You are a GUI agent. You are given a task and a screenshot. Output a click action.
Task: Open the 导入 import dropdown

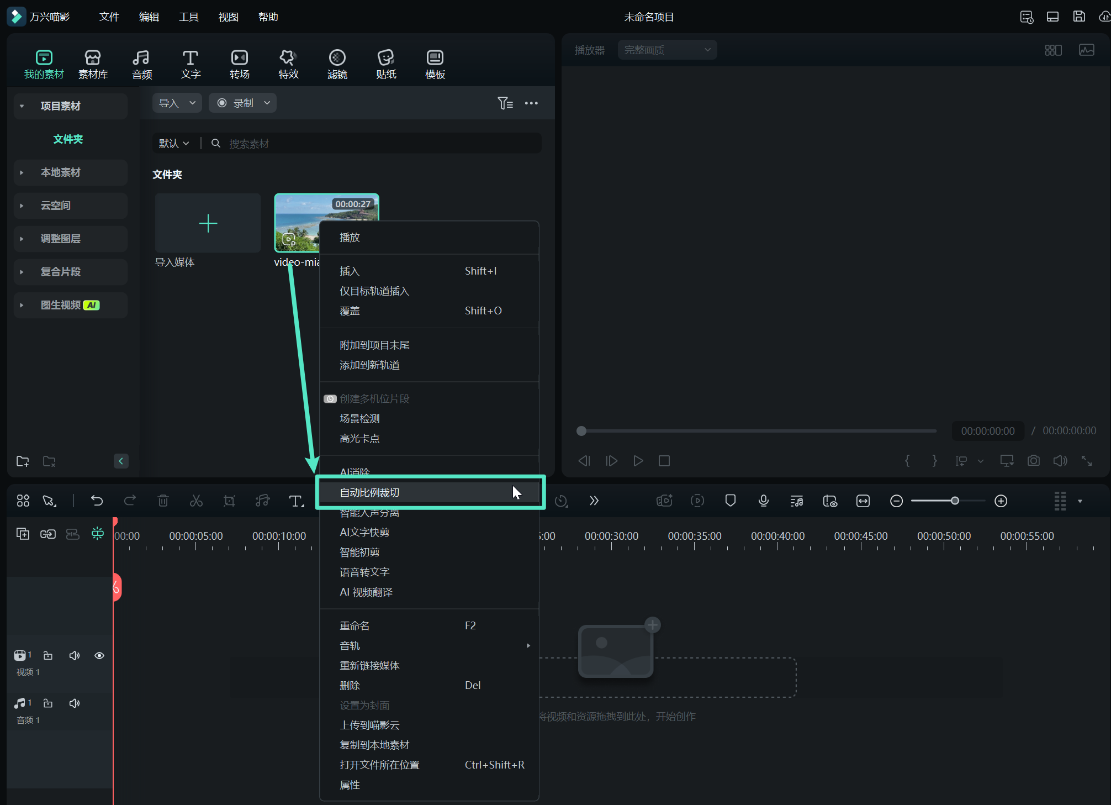coord(177,103)
